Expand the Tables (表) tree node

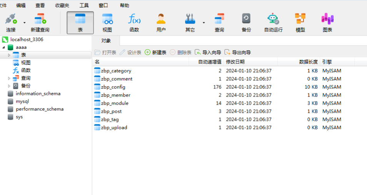tap(9, 55)
